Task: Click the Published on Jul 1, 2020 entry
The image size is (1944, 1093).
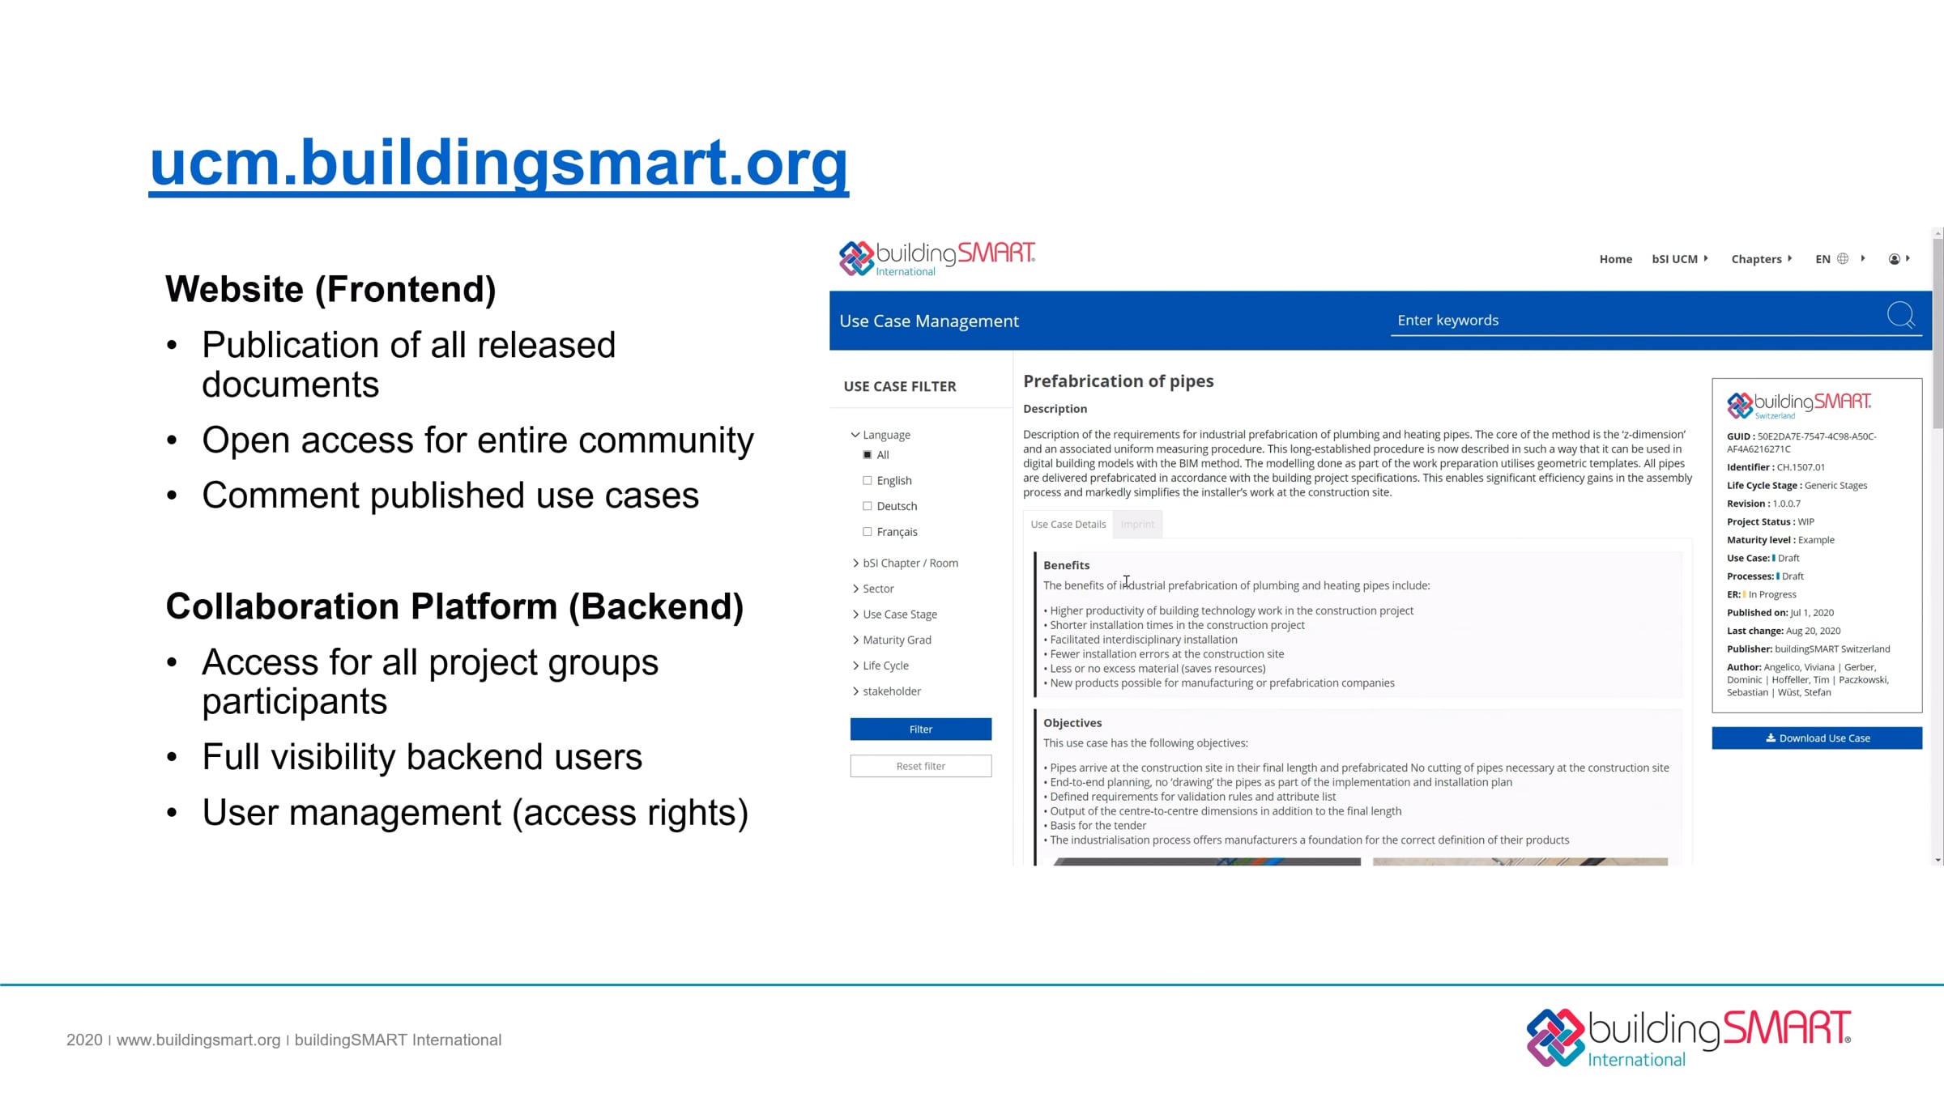Action: (1780, 613)
